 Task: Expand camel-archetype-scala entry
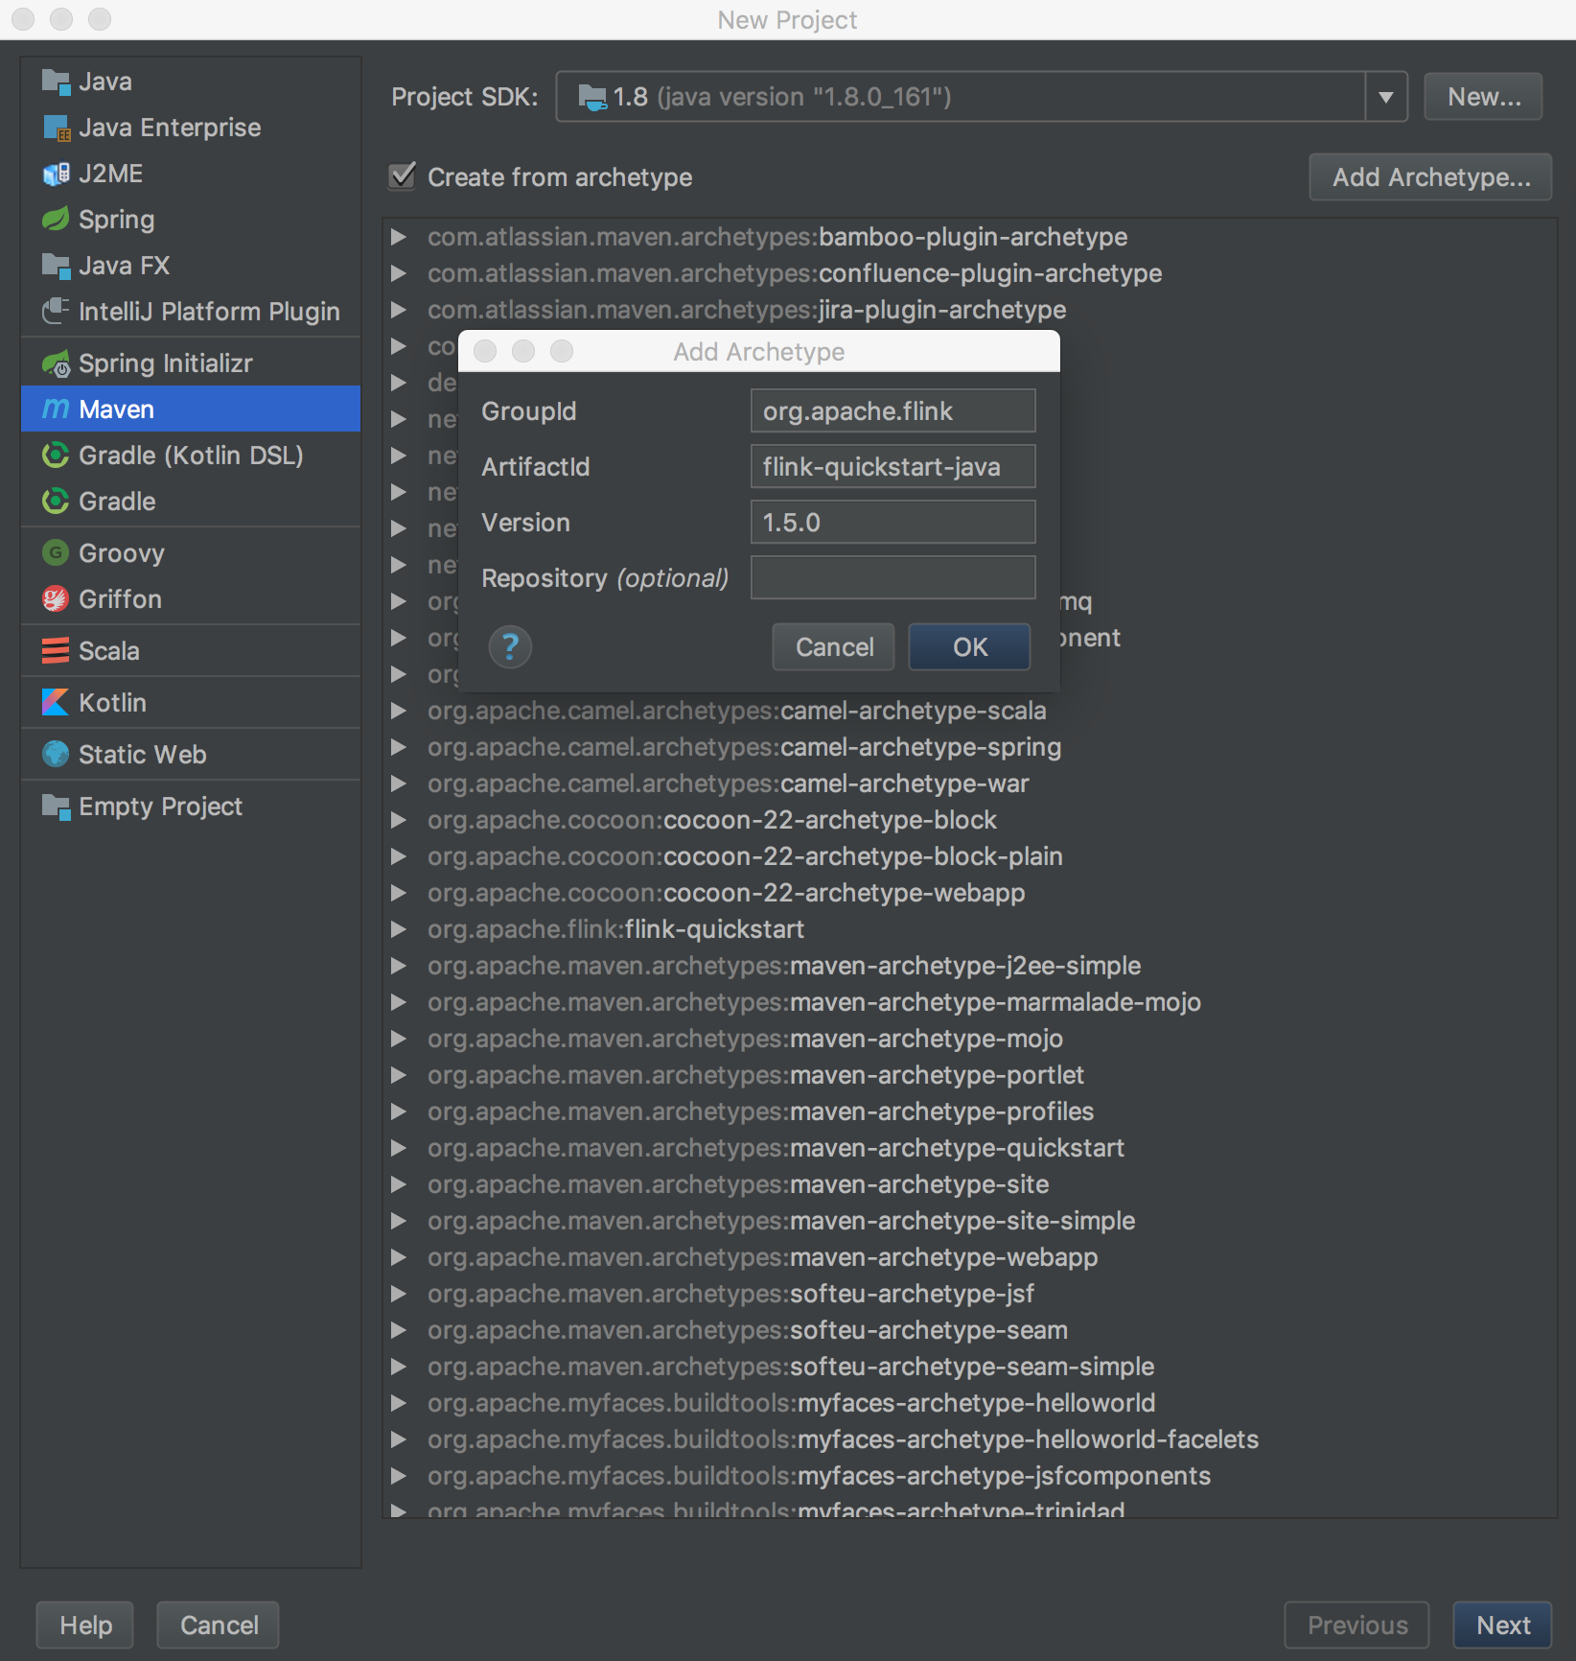pos(399,711)
